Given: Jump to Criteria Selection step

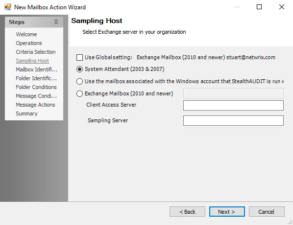Looking at the screenshot, I should [36, 52].
